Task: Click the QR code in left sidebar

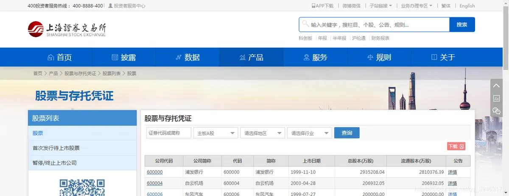Action: tap(82, 188)
